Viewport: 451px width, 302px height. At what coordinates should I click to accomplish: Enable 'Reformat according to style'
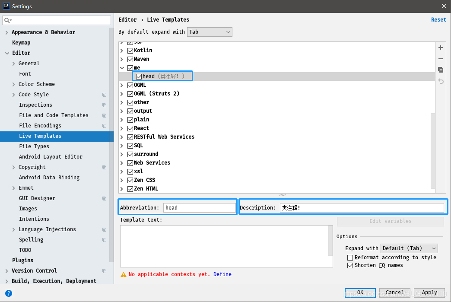[350, 257]
